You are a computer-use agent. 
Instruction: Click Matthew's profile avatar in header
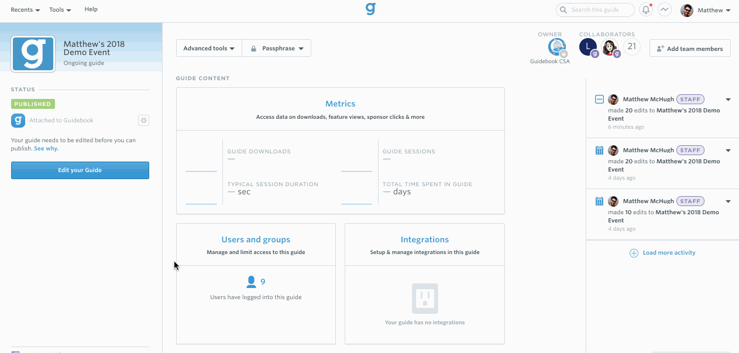point(687,10)
